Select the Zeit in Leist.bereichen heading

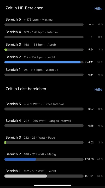(x=26, y=89)
